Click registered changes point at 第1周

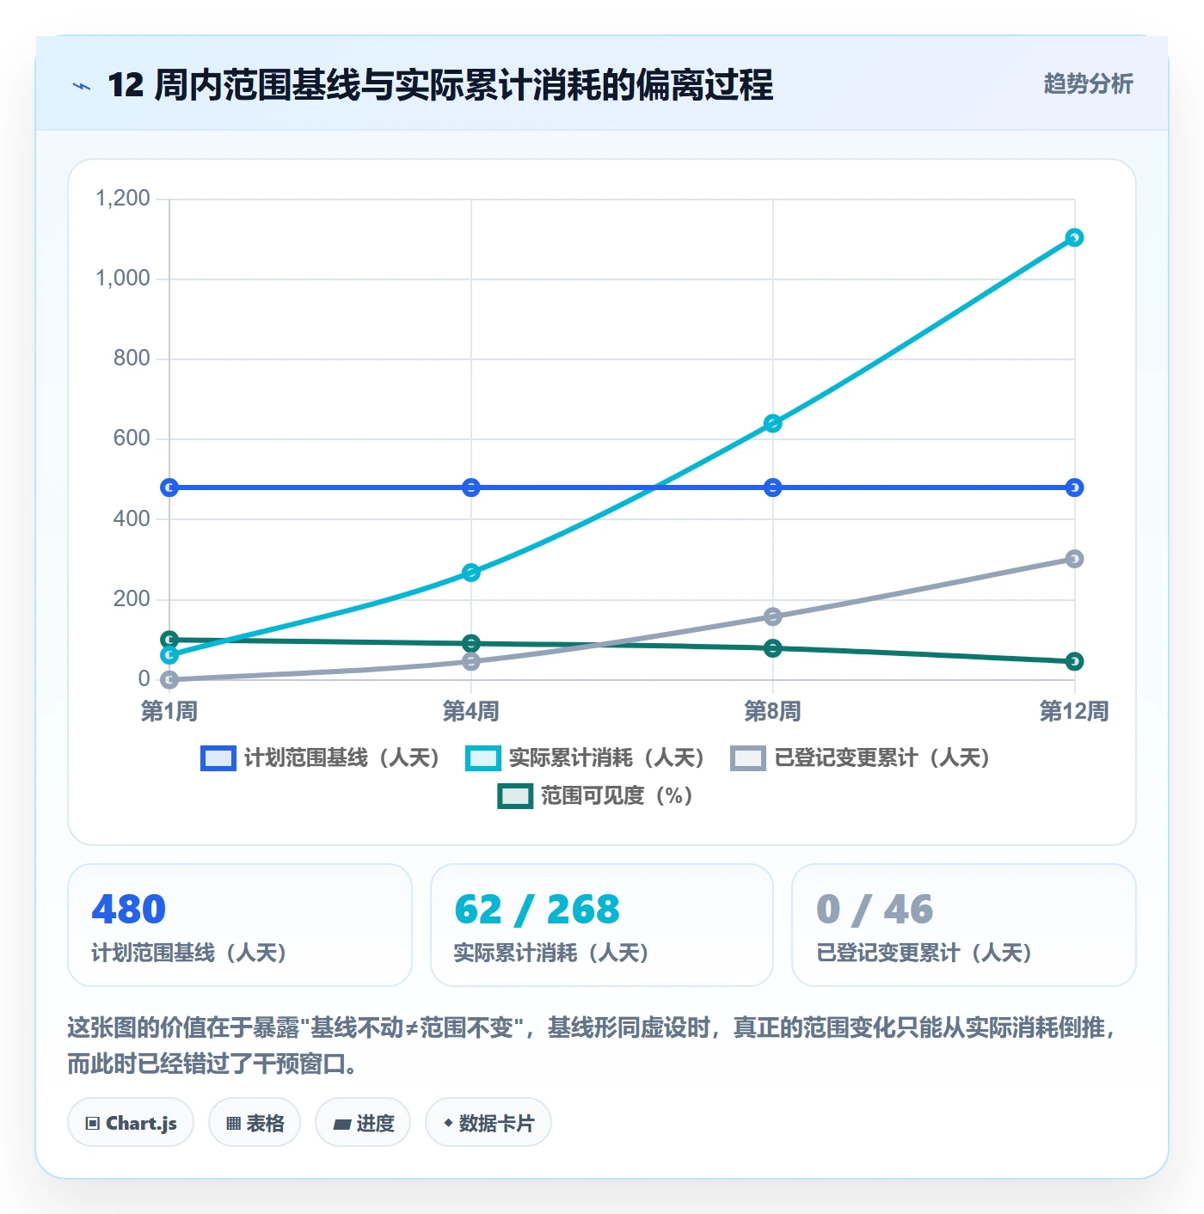[x=169, y=679]
